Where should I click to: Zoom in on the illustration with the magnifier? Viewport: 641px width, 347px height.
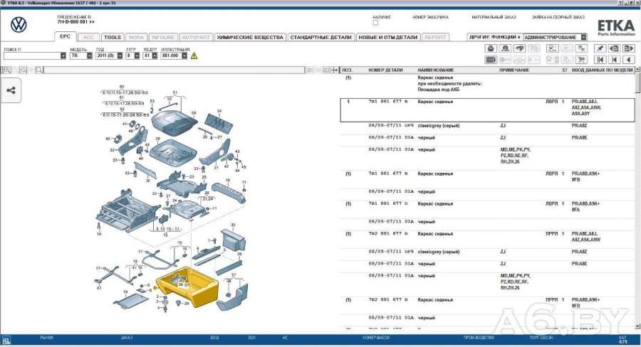tap(7, 70)
